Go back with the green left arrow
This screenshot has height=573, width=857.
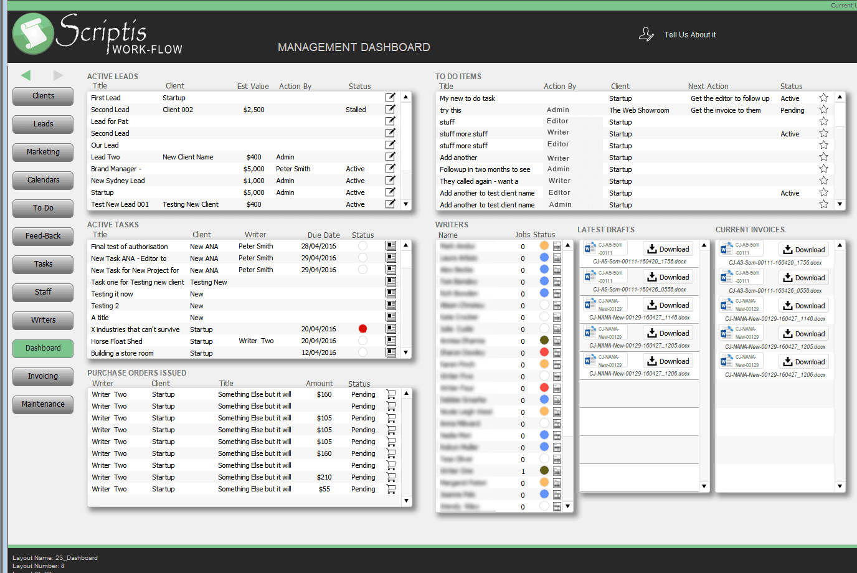tap(26, 75)
